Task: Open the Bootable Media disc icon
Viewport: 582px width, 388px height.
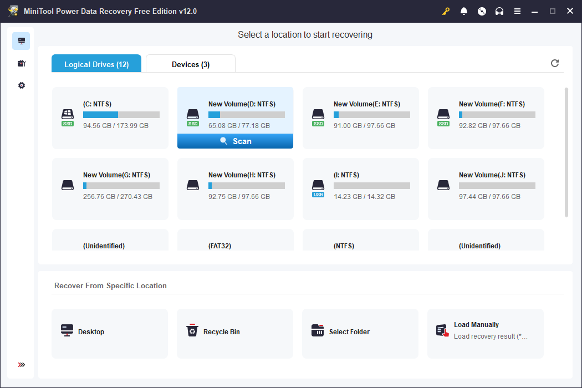Action: [482, 11]
